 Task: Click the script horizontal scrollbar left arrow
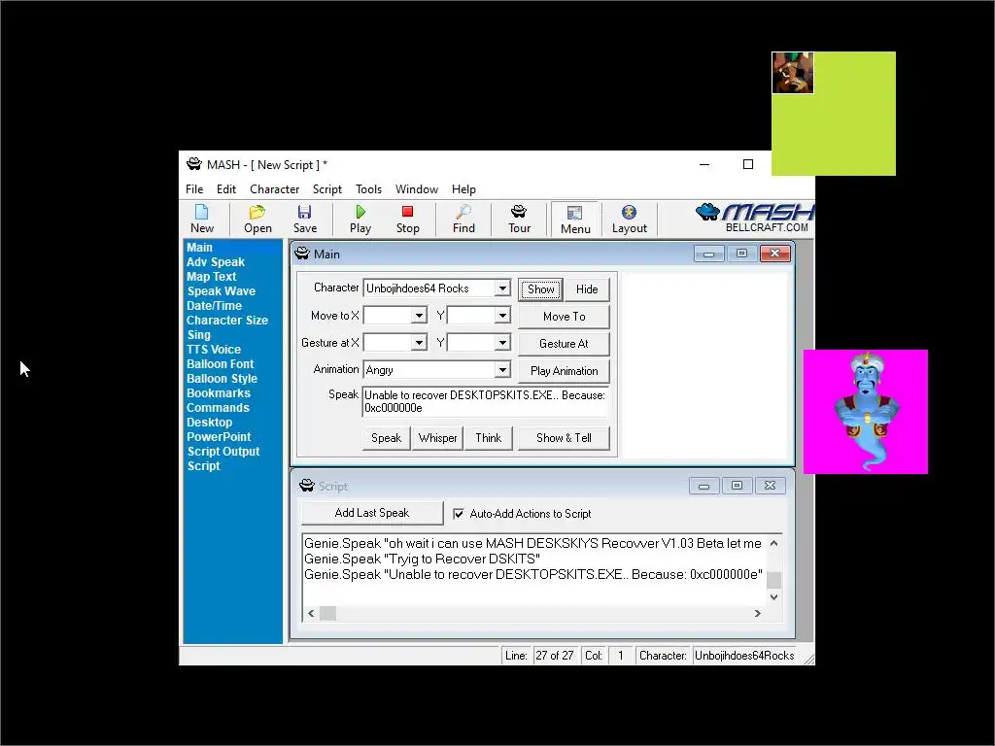click(x=311, y=614)
